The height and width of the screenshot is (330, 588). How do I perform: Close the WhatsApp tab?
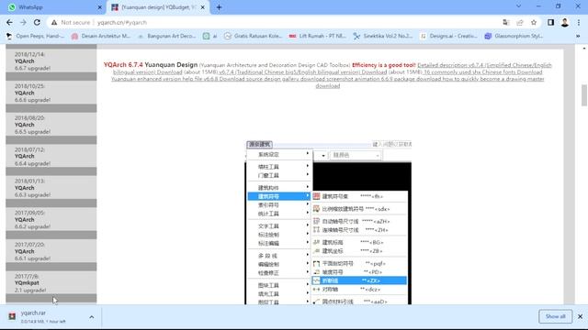pos(99,7)
